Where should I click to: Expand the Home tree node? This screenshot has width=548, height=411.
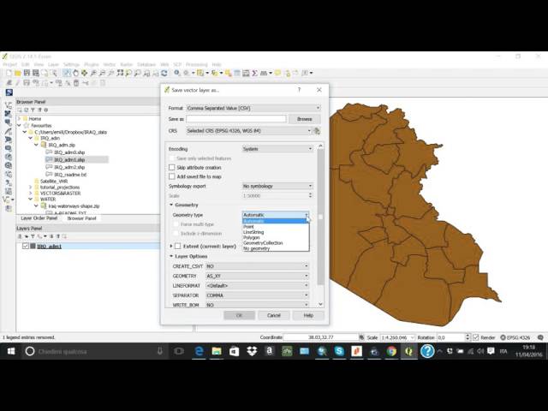19,118
